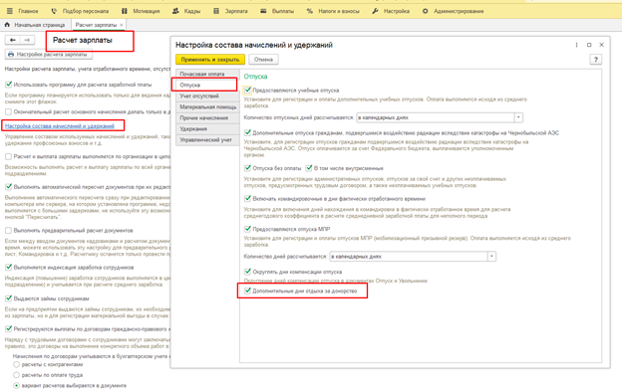Open the Главное menu section

[x=23, y=11]
